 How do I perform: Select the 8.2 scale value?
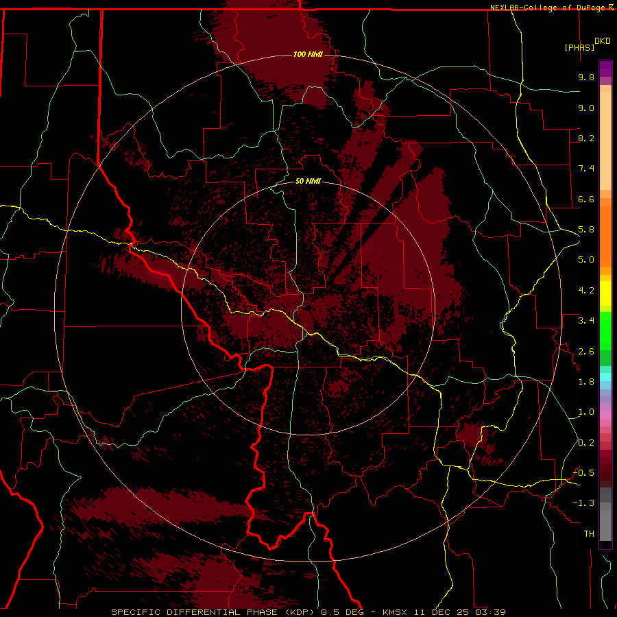[586, 138]
